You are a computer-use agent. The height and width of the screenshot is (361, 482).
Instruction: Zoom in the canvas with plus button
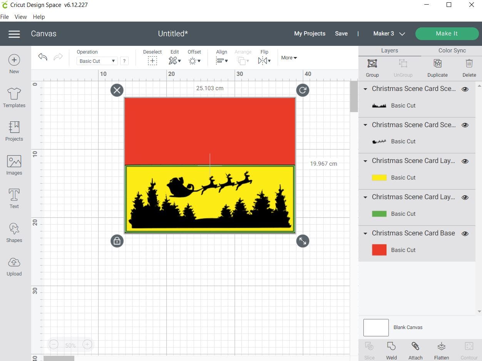[87, 345]
